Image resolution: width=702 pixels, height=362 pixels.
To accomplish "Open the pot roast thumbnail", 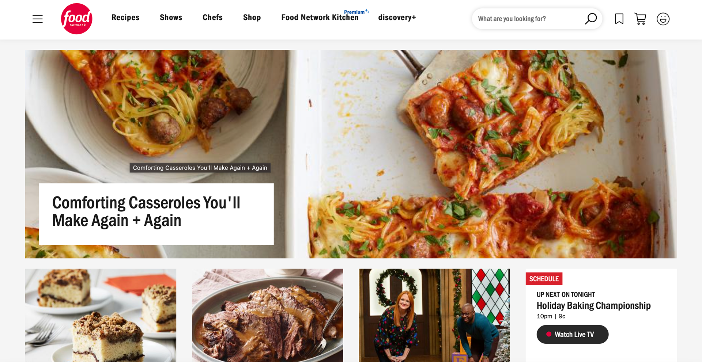I will [267, 315].
